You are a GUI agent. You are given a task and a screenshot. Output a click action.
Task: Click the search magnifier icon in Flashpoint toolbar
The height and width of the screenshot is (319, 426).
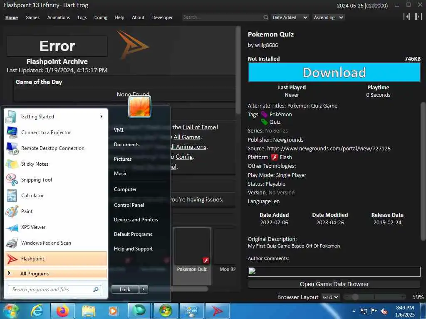click(266, 17)
